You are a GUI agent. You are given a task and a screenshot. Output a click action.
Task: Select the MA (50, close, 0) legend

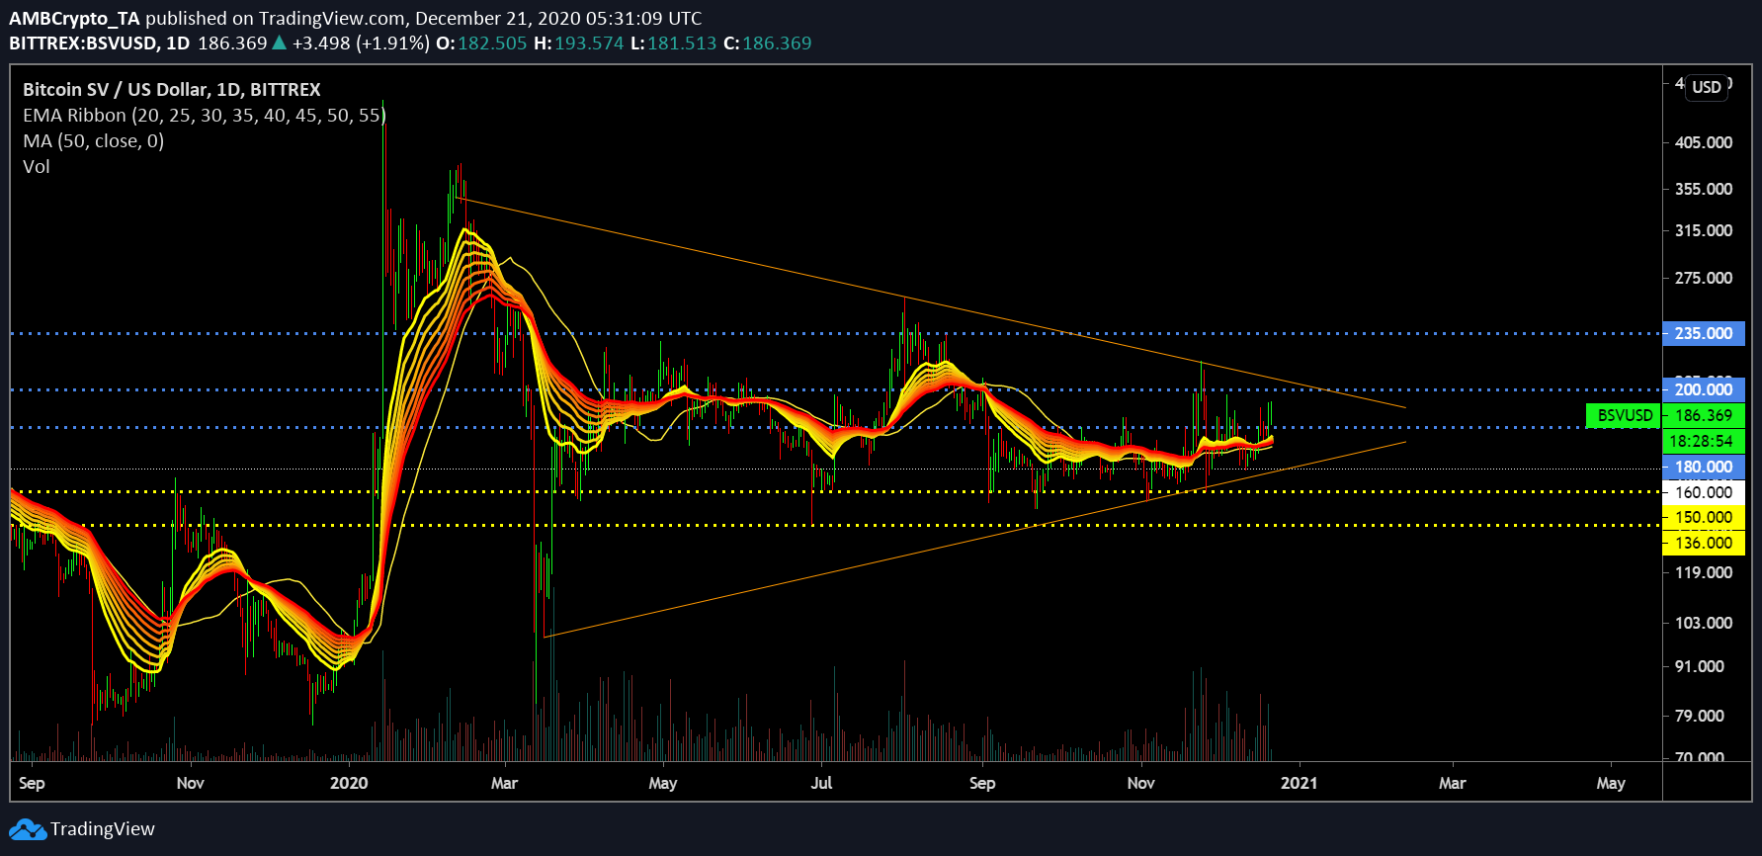(94, 140)
